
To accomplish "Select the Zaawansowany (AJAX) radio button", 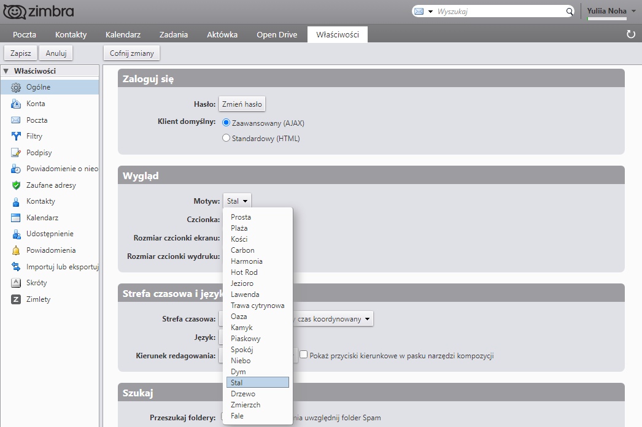I will [x=226, y=123].
